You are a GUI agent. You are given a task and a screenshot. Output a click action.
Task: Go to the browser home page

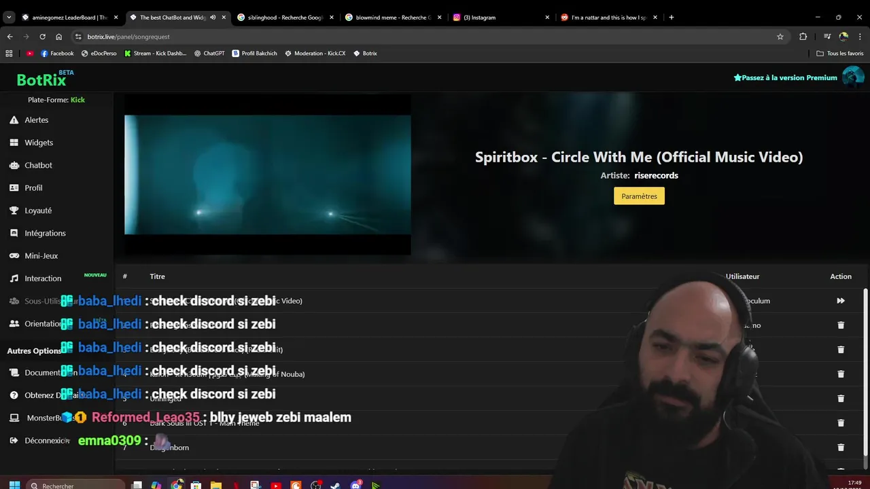59,37
